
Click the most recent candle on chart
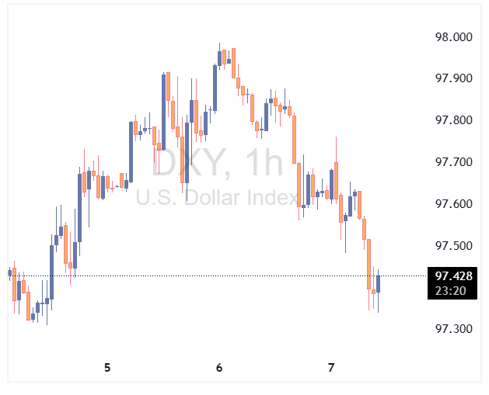point(378,283)
